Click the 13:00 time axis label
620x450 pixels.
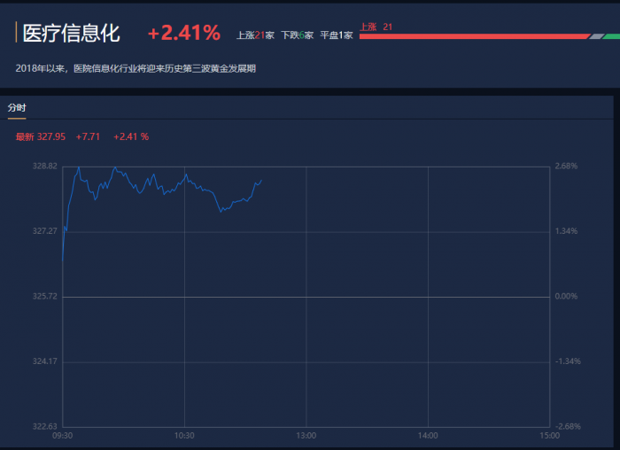(x=306, y=436)
